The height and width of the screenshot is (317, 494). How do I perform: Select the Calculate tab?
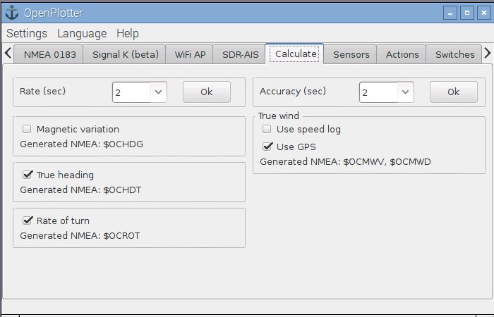coord(295,54)
